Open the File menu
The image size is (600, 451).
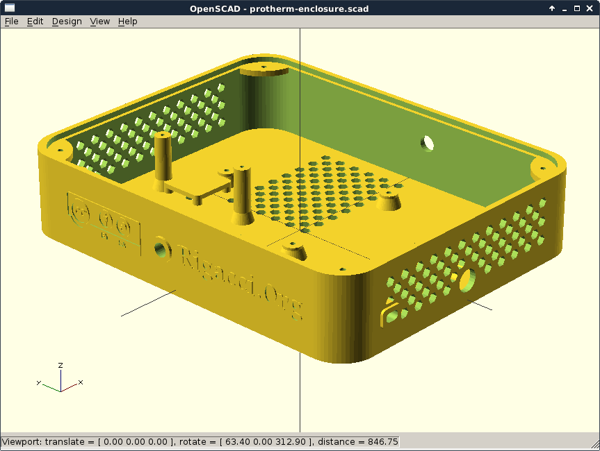[12, 22]
